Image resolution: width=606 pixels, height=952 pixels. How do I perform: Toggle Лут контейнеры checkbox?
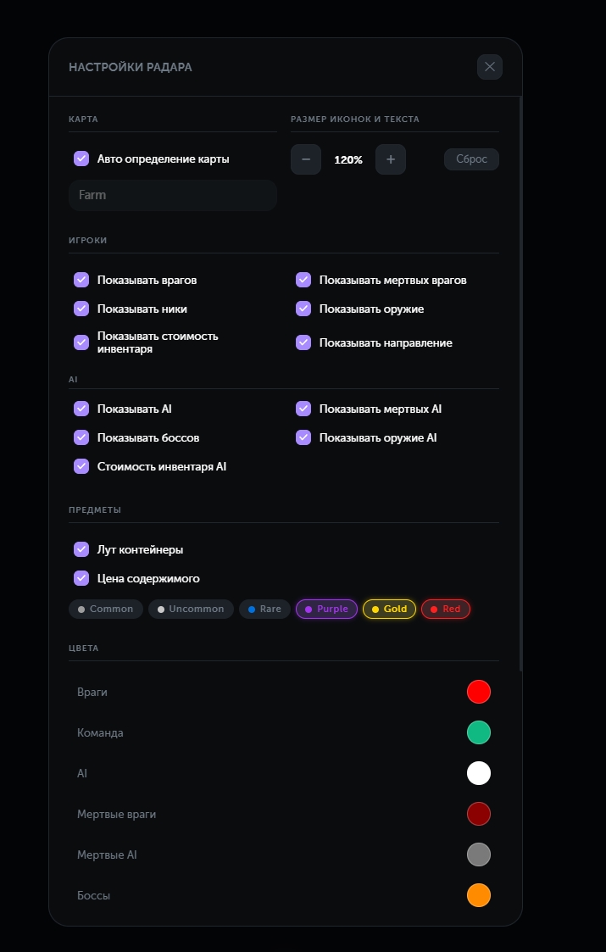click(81, 549)
